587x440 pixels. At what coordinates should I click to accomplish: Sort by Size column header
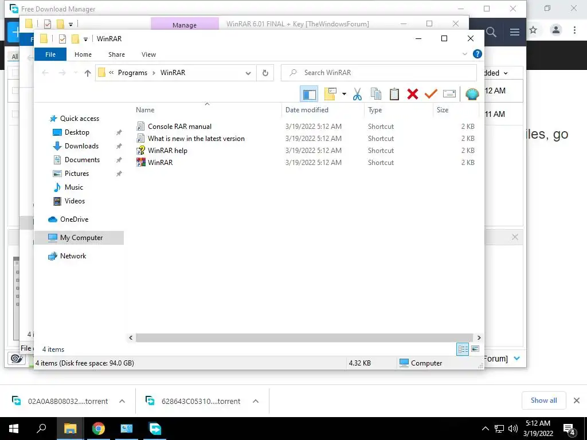[x=456, y=110]
